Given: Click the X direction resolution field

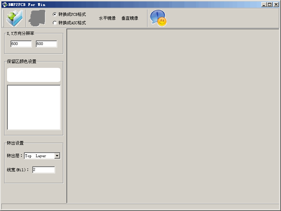Looking at the screenshot, I should click(20, 44).
